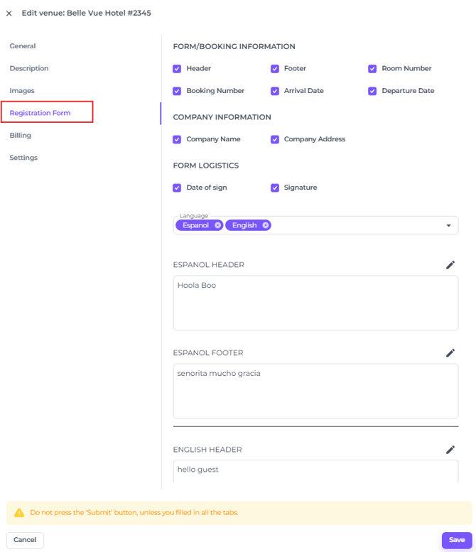Uncheck the Arrival Date option
Viewport: 476px width, 552px height.
pyautogui.click(x=275, y=92)
